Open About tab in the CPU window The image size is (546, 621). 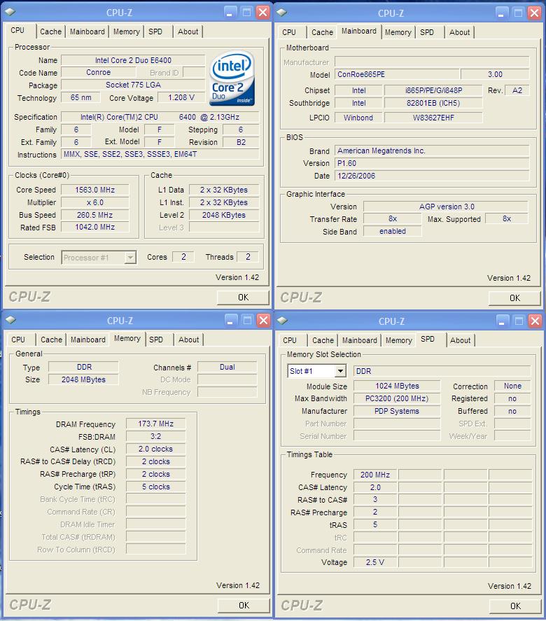[x=188, y=32]
